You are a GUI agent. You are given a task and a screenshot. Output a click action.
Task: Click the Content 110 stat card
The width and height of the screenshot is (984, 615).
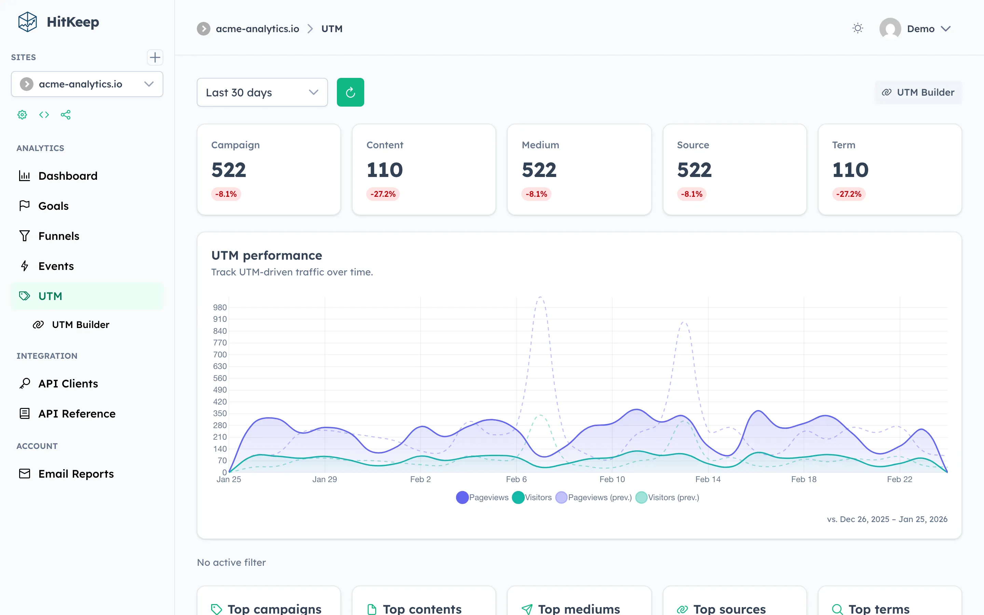pyautogui.click(x=424, y=169)
